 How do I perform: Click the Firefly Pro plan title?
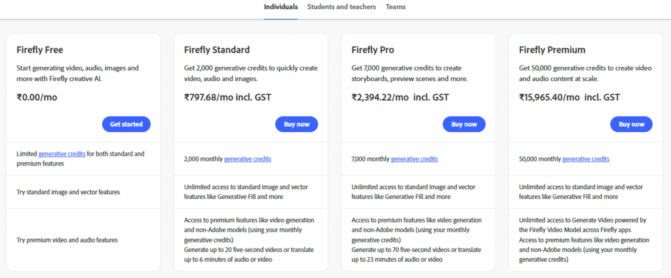click(x=373, y=50)
